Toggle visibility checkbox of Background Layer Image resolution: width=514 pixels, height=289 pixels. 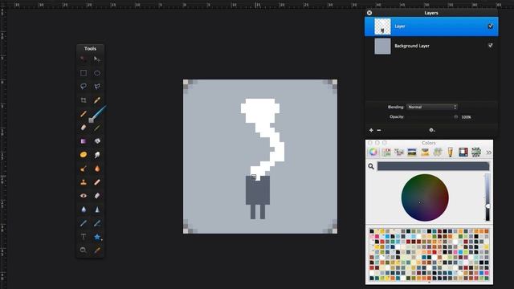coord(491,46)
